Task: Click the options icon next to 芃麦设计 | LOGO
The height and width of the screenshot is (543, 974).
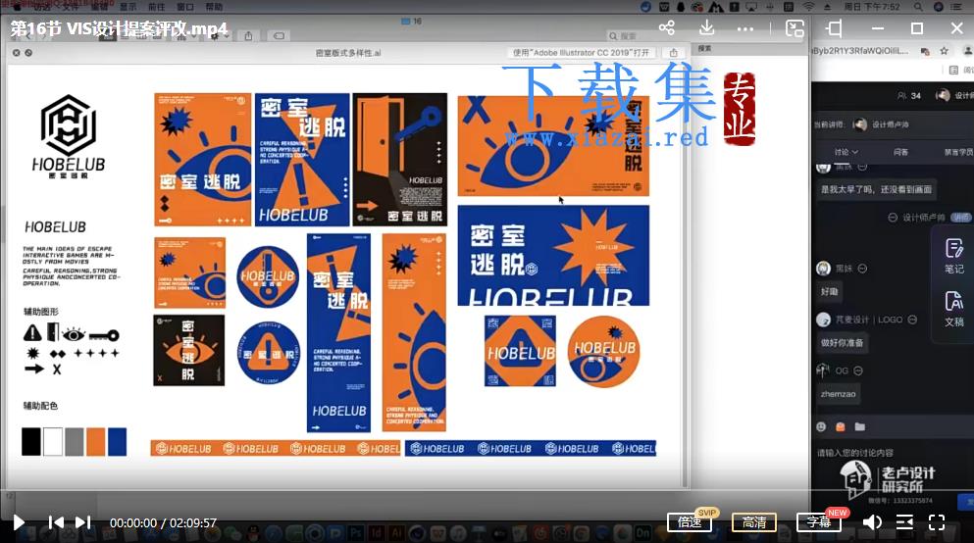Action: click(912, 320)
